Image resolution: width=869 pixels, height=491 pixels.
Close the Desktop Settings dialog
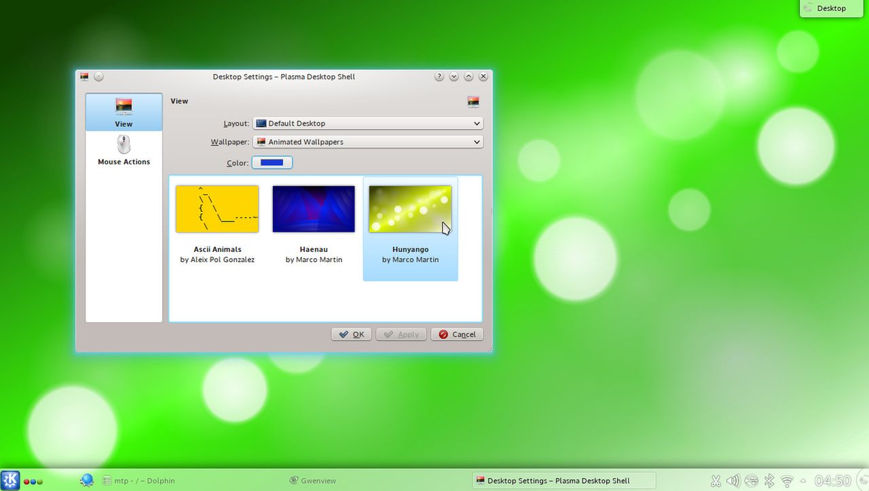tap(483, 77)
